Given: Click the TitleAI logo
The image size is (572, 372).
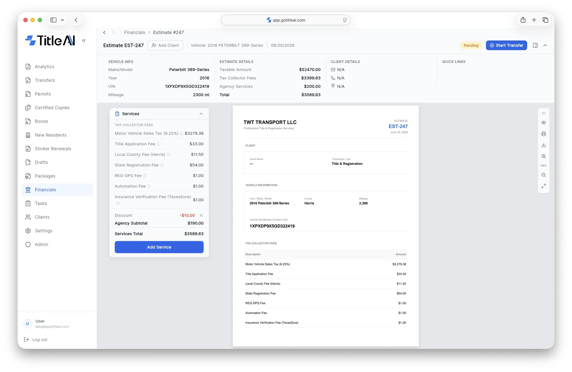Looking at the screenshot, I should tap(50, 40).
